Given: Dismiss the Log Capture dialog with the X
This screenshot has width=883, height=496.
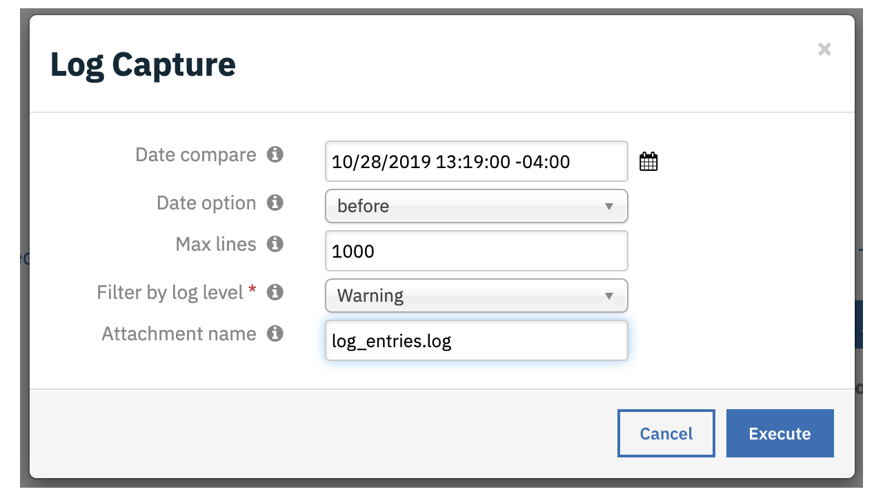Looking at the screenshot, I should 824,49.
